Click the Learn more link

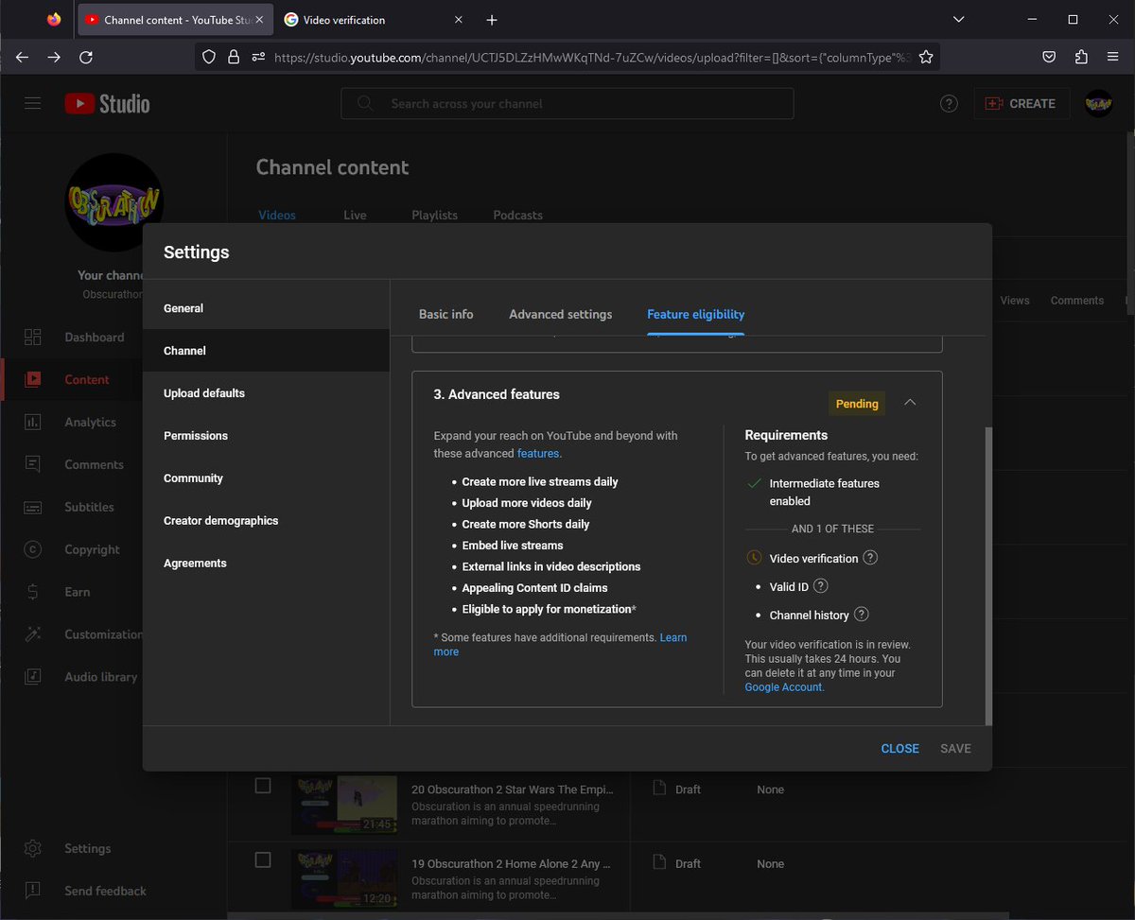(x=560, y=645)
